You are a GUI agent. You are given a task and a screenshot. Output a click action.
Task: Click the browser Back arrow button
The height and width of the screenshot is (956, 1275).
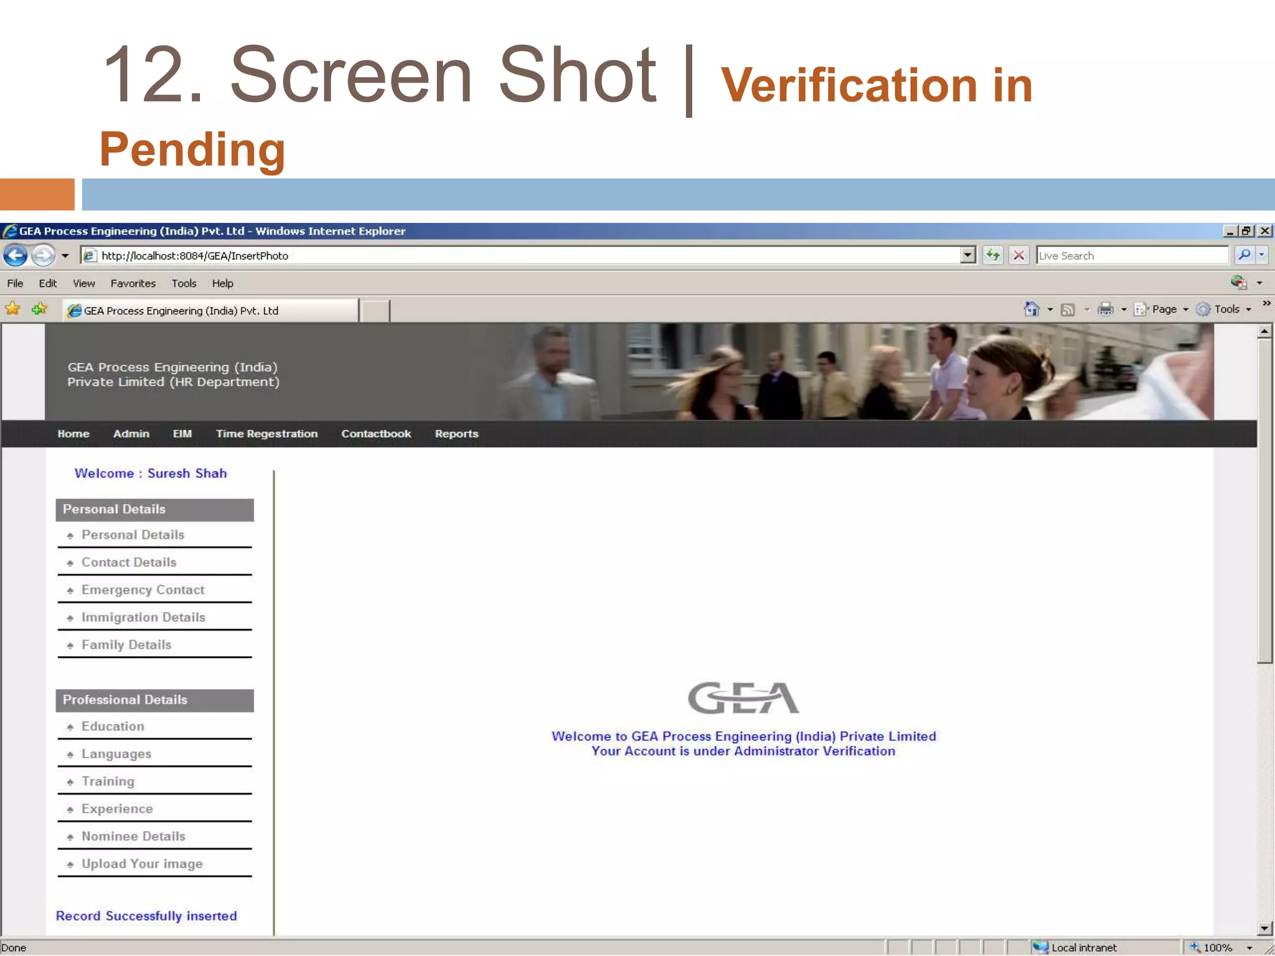click(x=16, y=255)
